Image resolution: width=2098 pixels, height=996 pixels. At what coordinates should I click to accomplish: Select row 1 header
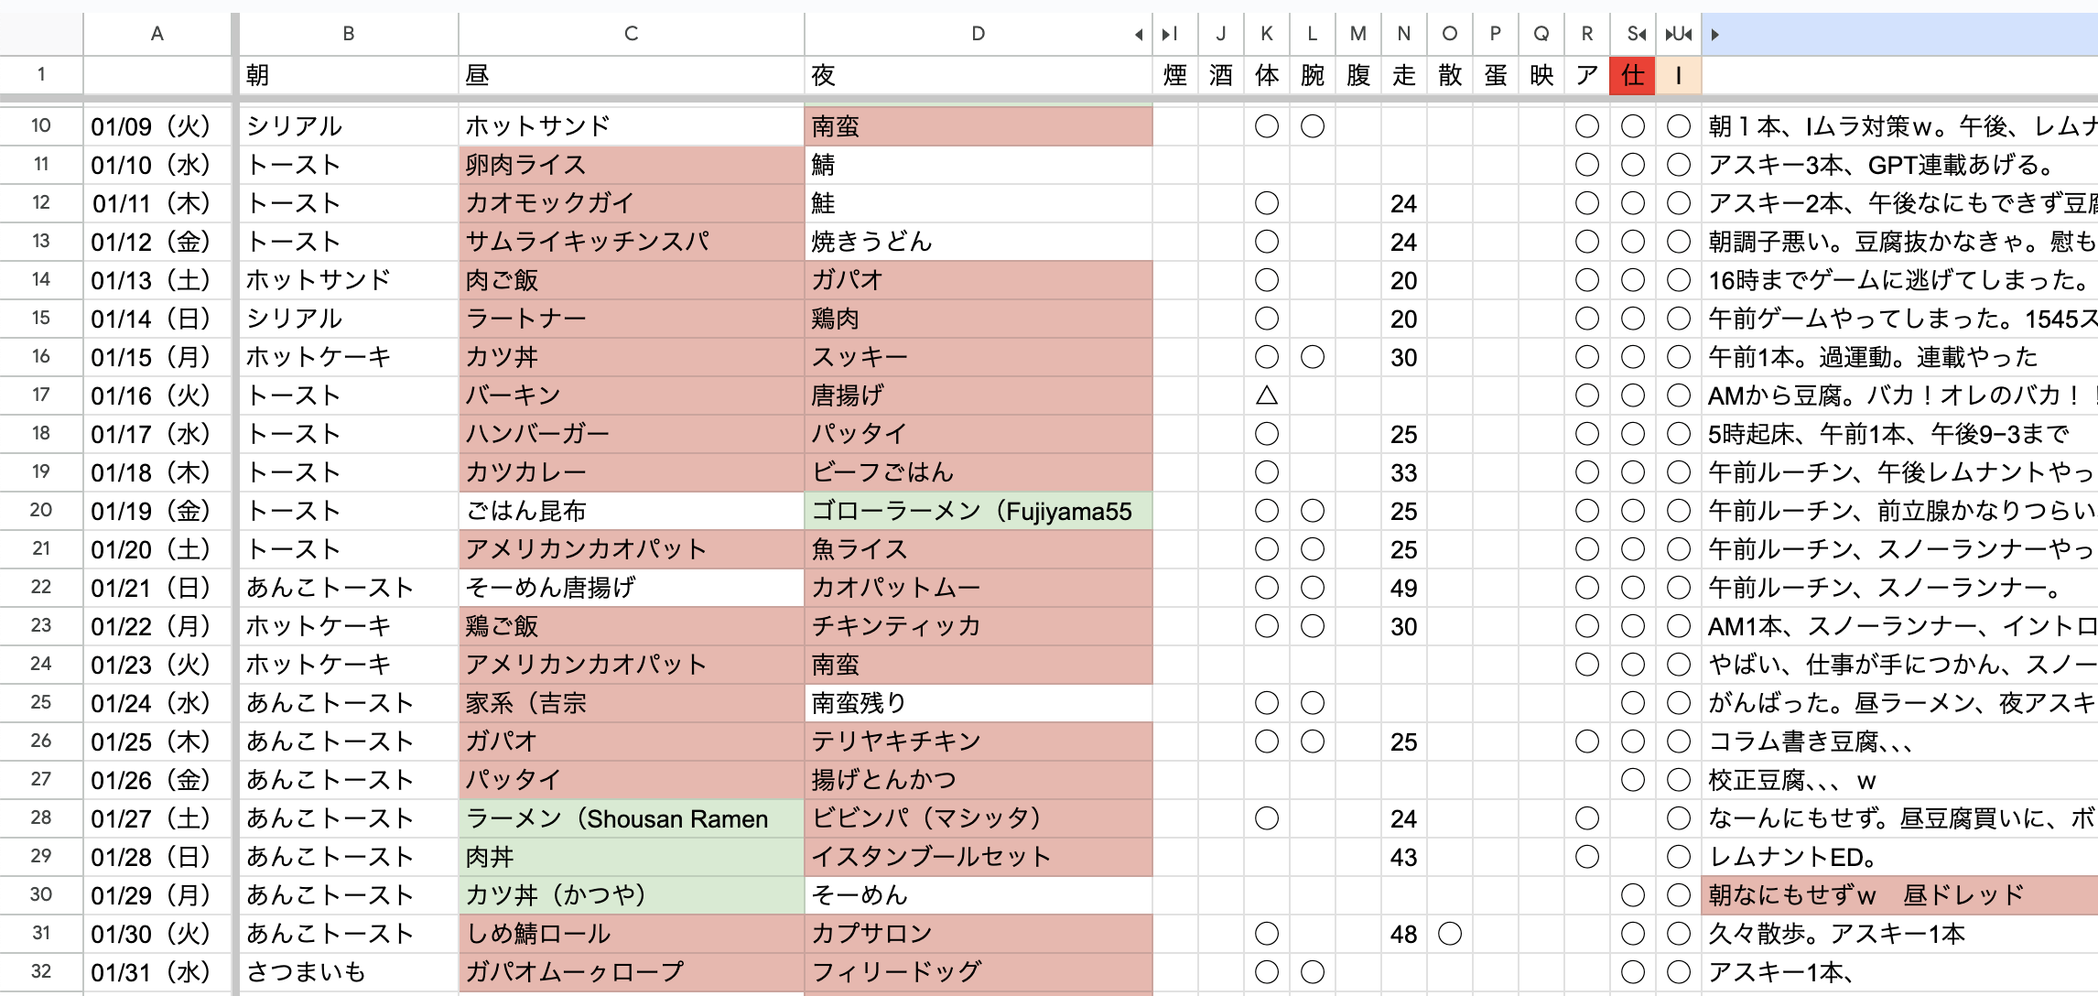[x=41, y=75]
